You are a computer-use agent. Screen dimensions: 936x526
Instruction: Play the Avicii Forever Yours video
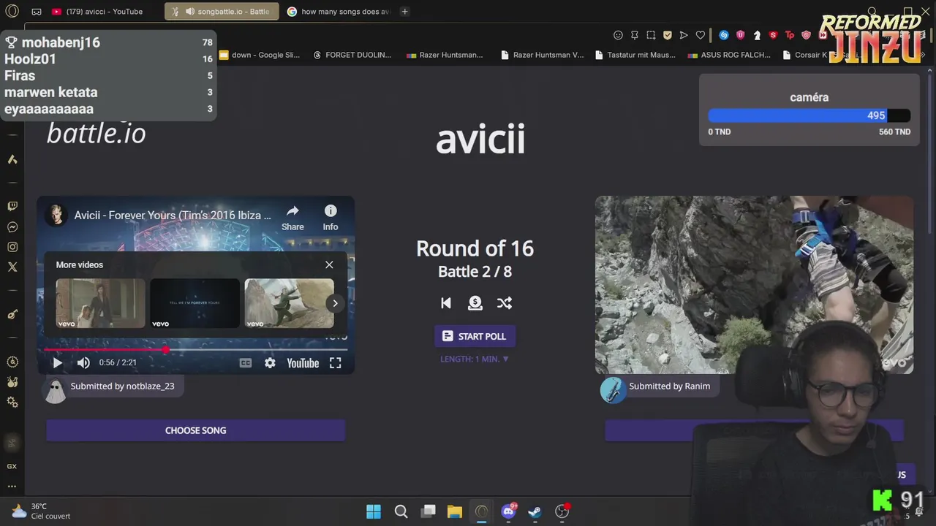coord(57,363)
